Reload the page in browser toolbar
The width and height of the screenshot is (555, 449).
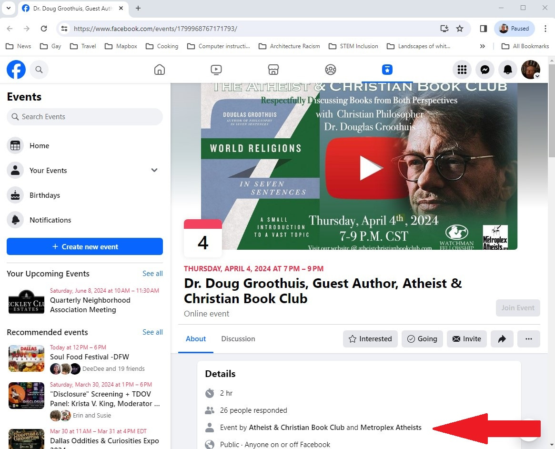(x=44, y=29)
